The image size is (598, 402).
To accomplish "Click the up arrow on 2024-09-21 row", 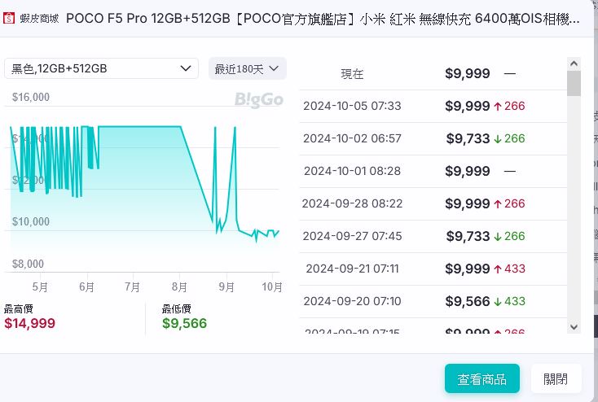I will coord(497,269).
